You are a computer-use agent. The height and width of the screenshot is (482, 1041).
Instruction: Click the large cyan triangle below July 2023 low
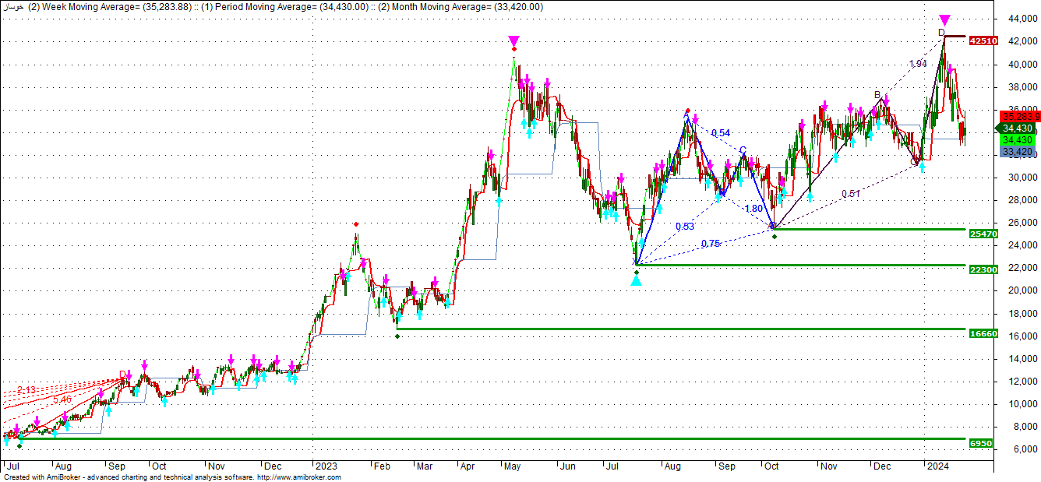tap(637, 280)
